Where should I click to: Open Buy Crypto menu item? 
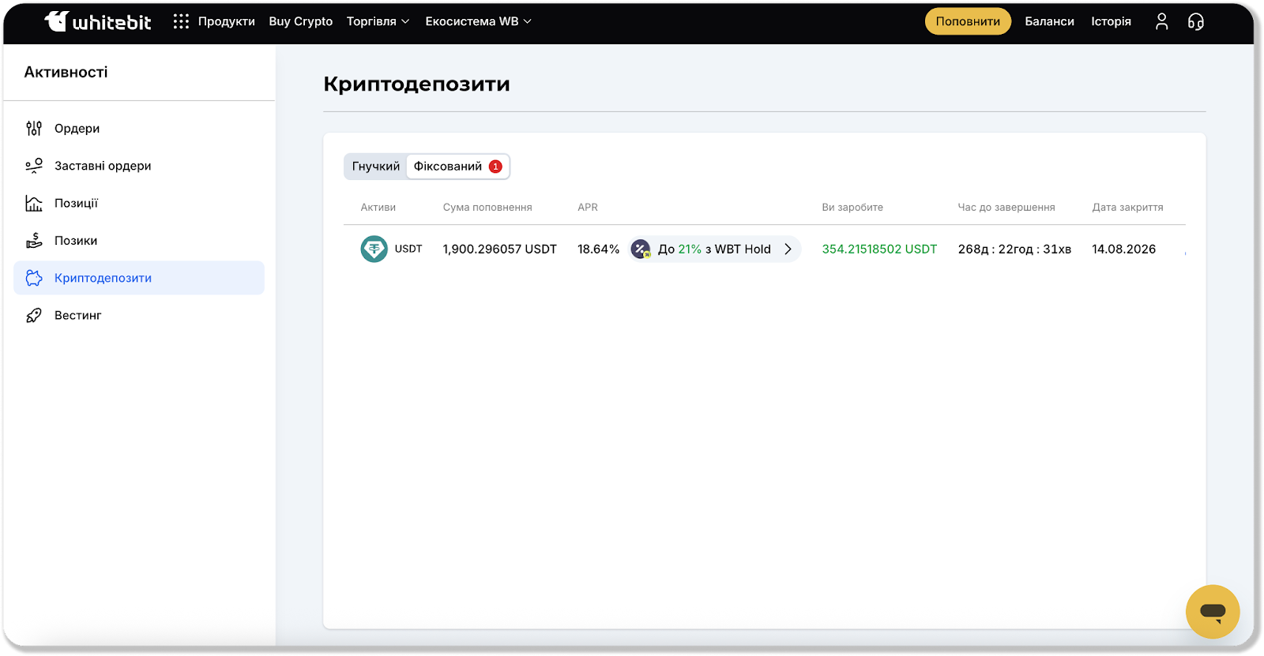[x=300, y=21]
